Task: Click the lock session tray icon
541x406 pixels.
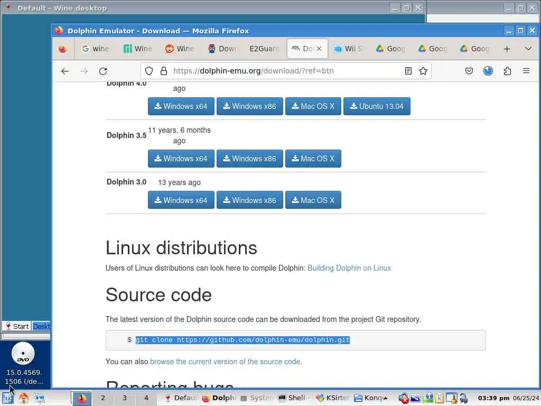Action: click(x=463, y=398)
